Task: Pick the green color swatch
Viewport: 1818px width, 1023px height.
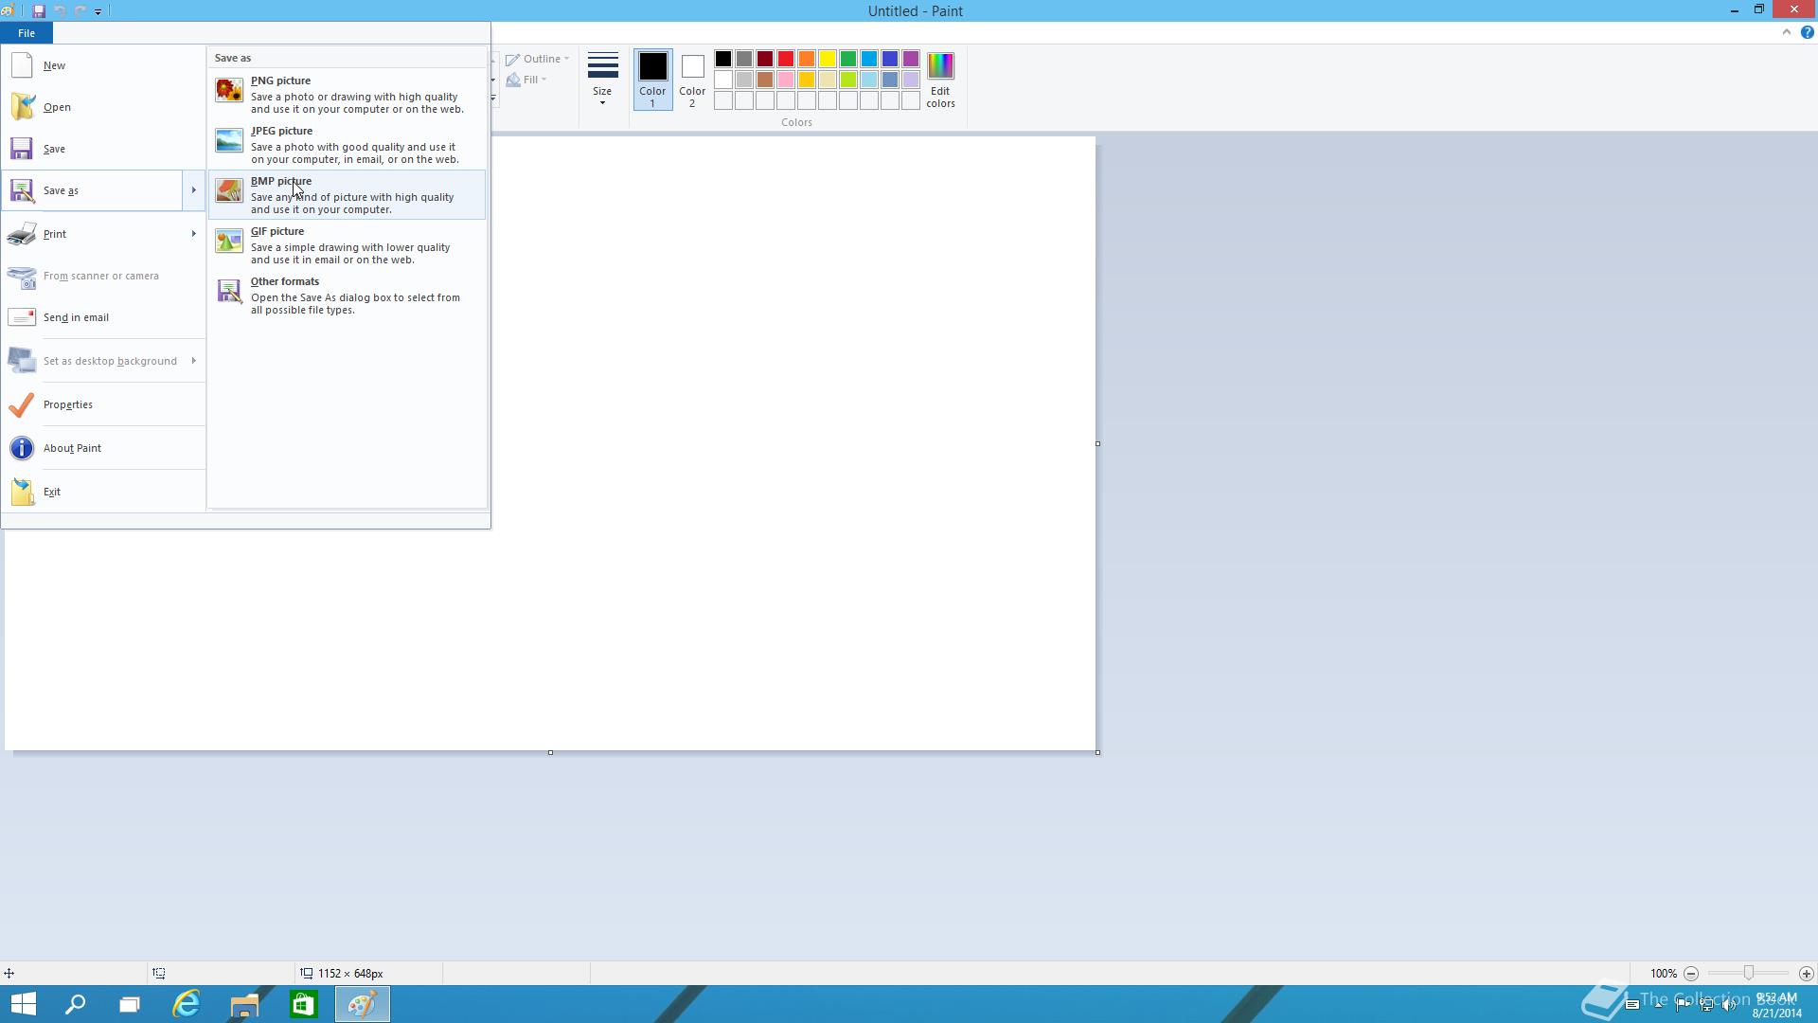Action: (x=848, y=59)
